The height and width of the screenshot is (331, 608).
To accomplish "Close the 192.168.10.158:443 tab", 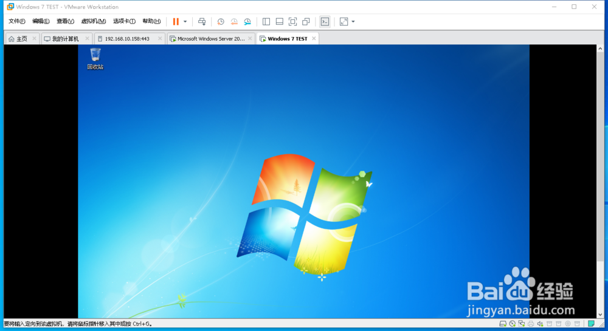I will [x=160, y=38].
